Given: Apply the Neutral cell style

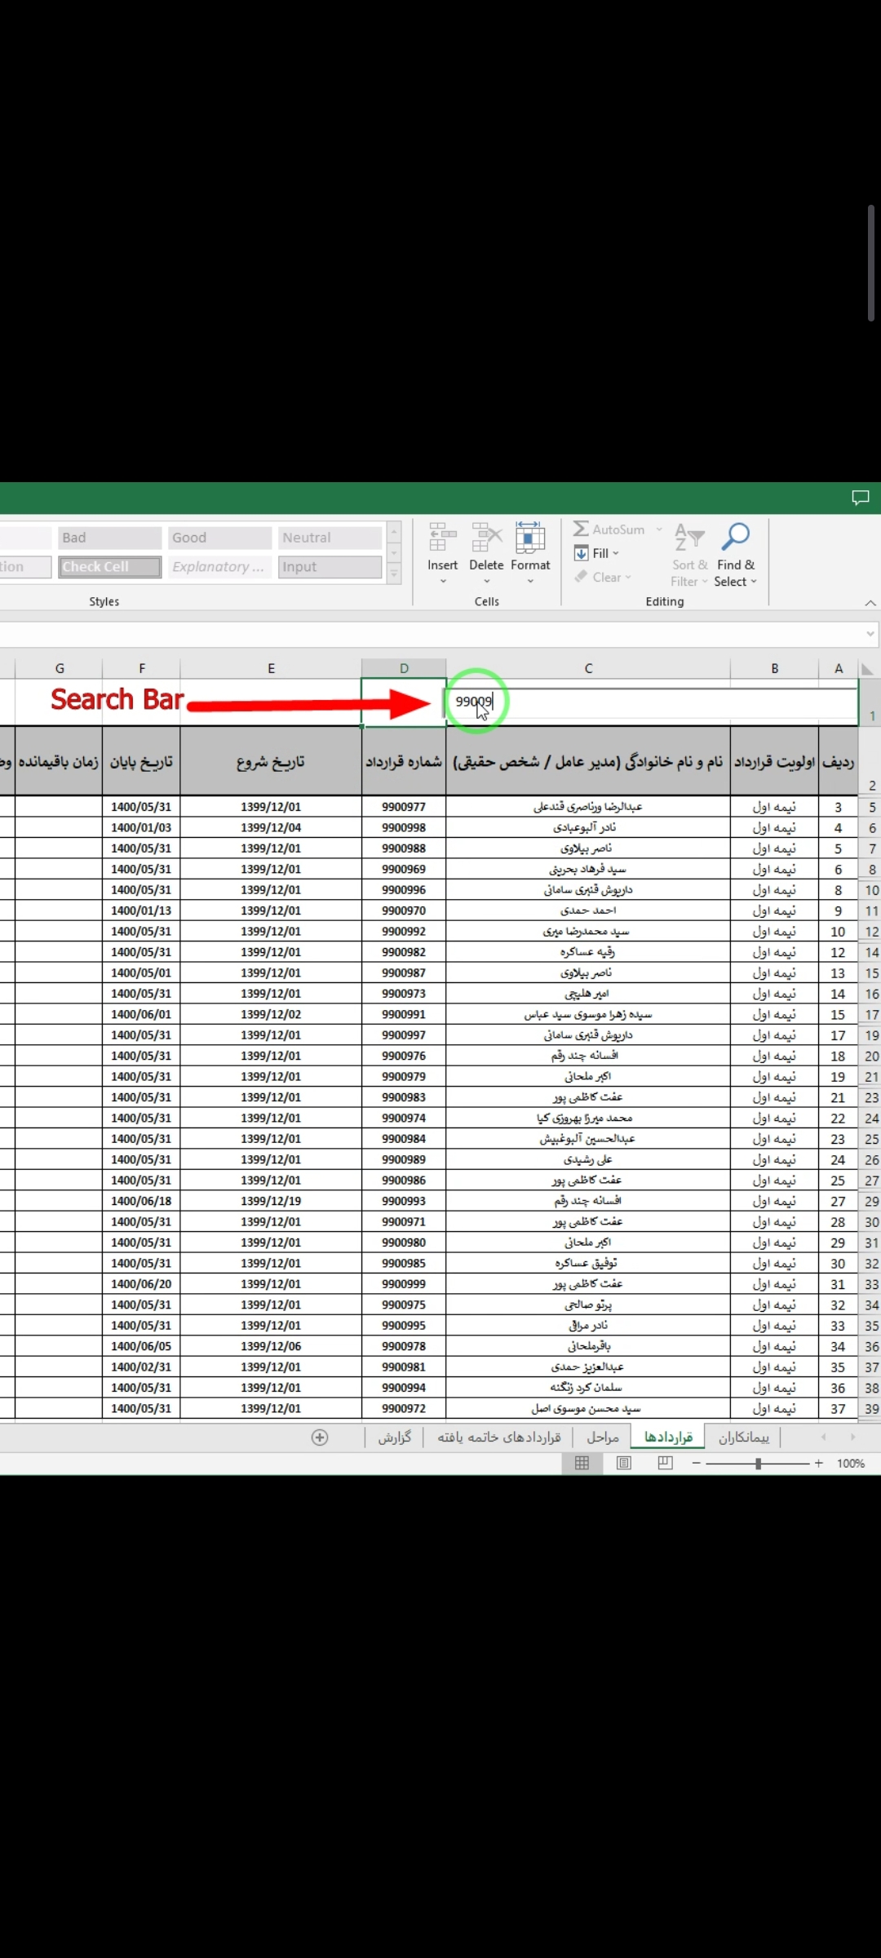Looking at the screenshot, I should (x=330, y=538).
